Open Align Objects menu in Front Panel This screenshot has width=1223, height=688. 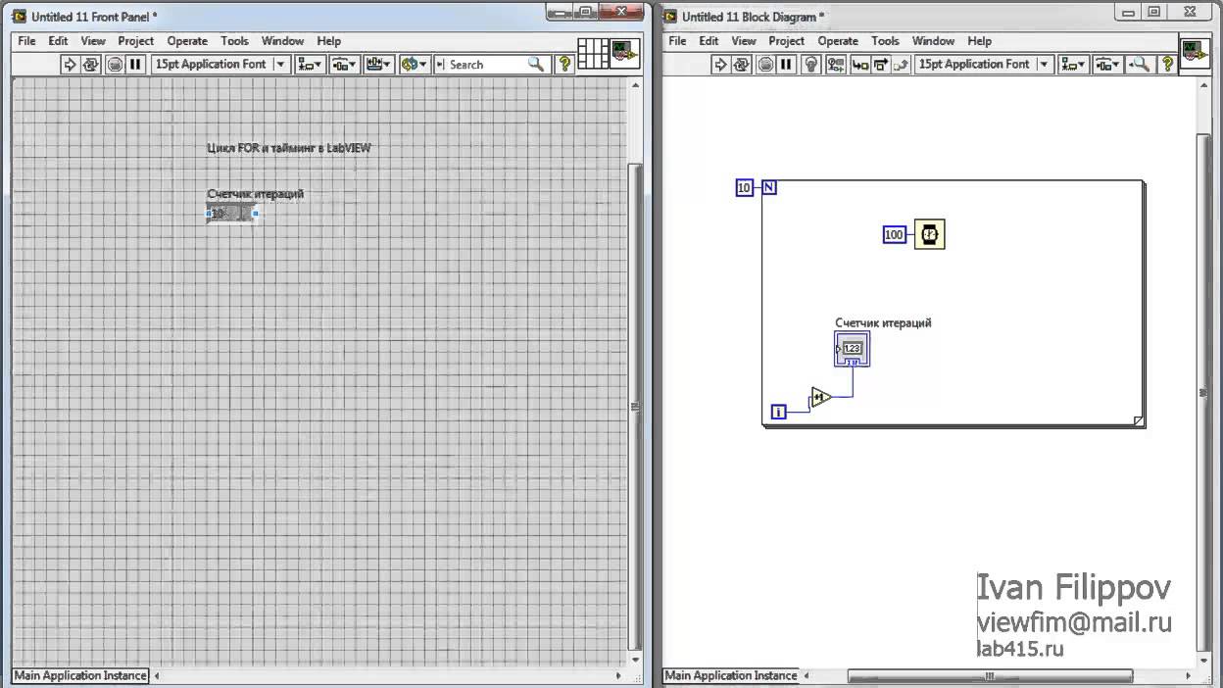pyautogui.click(x=310, y=65)
